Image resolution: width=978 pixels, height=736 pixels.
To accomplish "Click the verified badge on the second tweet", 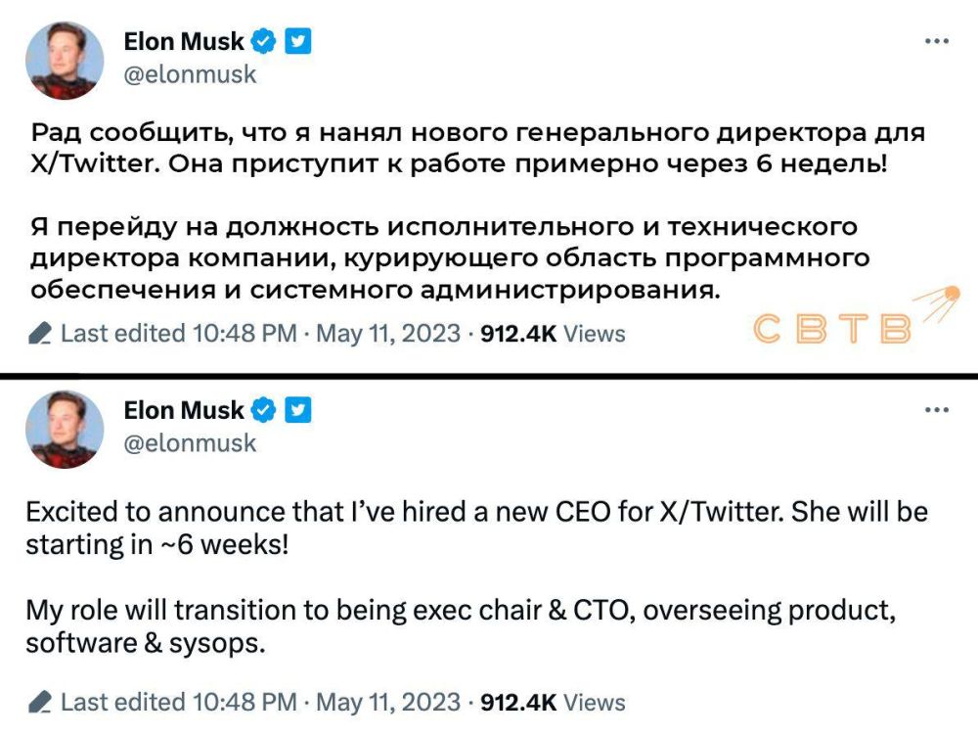I will pos(262,410).
